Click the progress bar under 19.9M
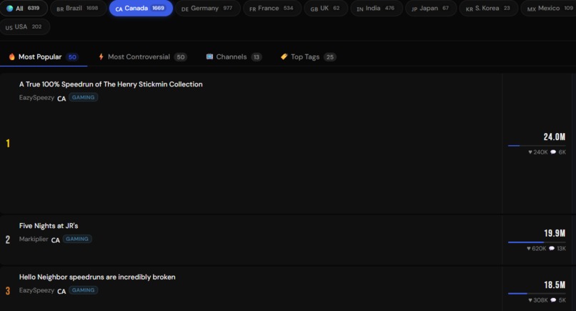 [x=537, y=242]
